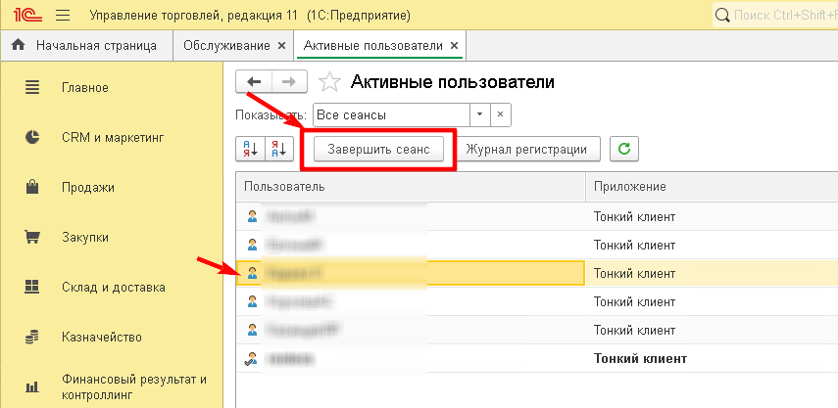The width and height of the screenshot is (838, 408).
Task: Refresh the active users list
Action: [624, 150]
